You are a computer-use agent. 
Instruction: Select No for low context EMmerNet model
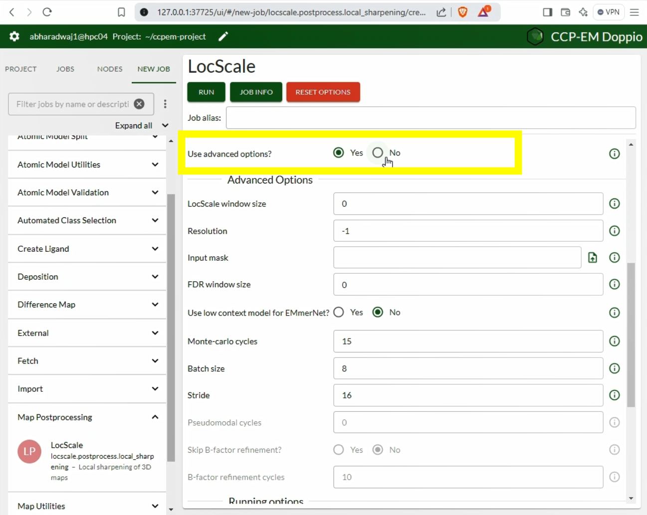pyautogui.click(x=378, y=312)
